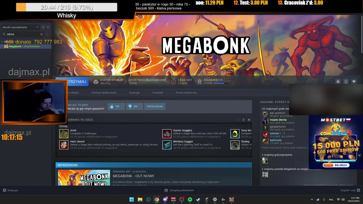Open Windows Start menu
This screenshot has height=204, width=363.
click(x=132, y=199)
